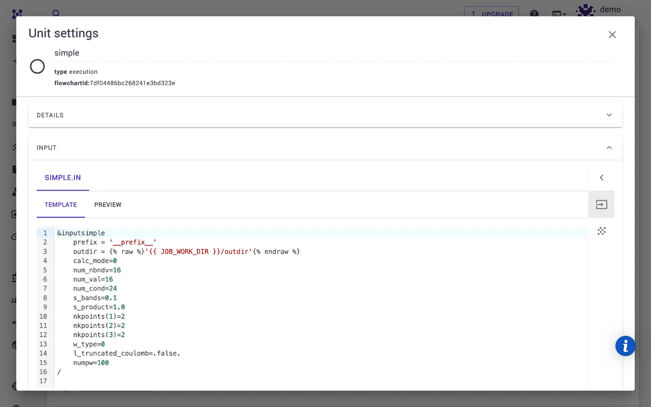Close the Unit settings dialog
This screenshot has width=651, height=407.
612,34
